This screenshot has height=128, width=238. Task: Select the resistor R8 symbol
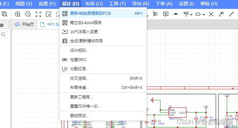point(227,117)
